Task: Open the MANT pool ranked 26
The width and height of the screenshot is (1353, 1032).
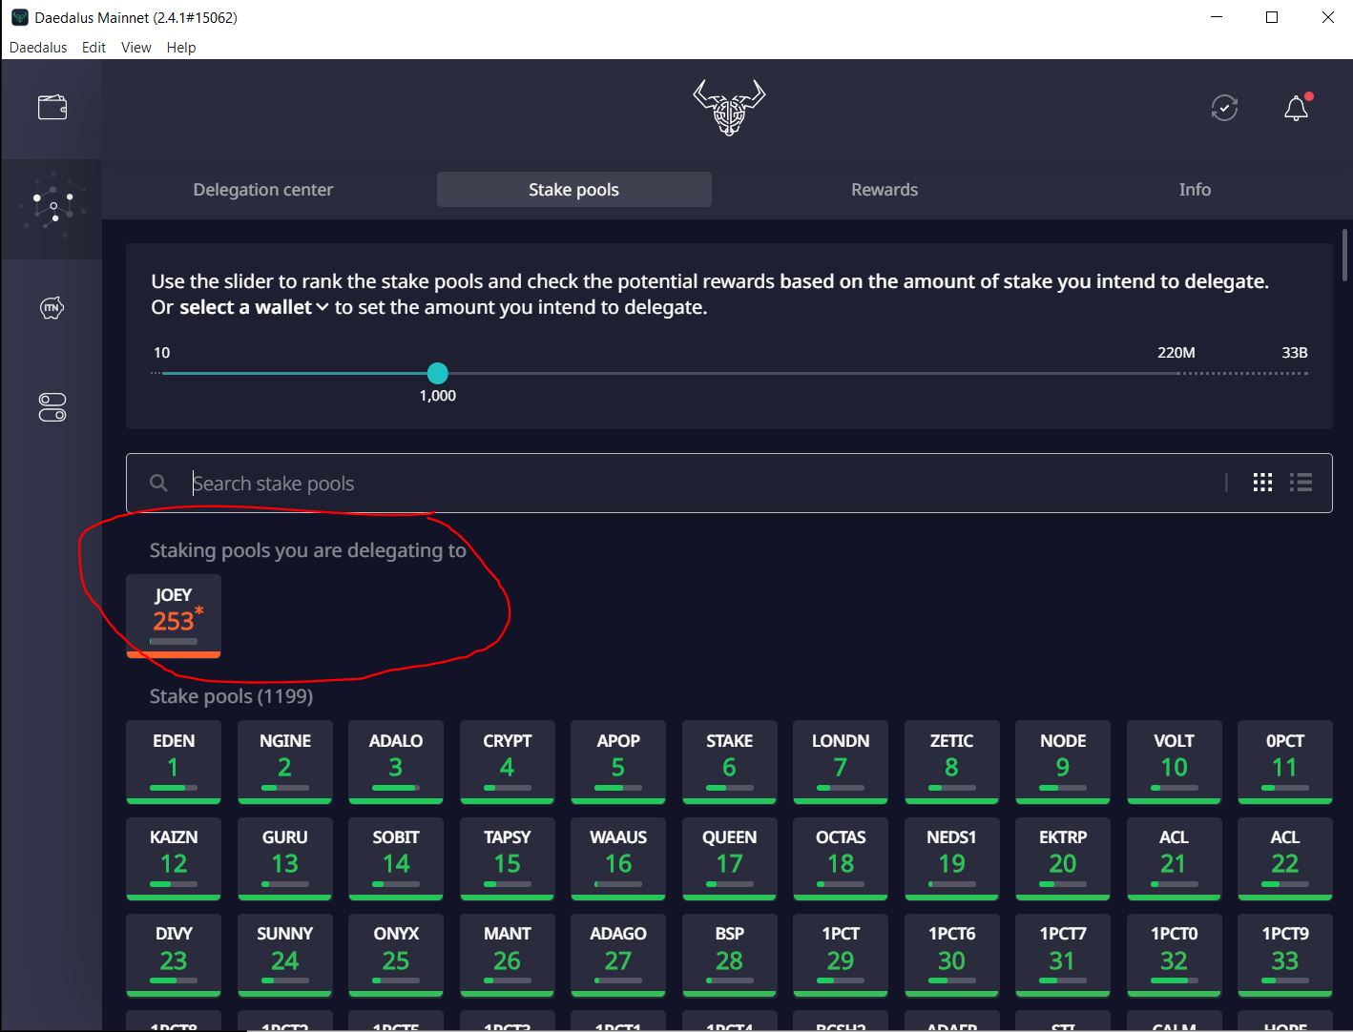Action: pyautogui.click(x=507, y=956)
